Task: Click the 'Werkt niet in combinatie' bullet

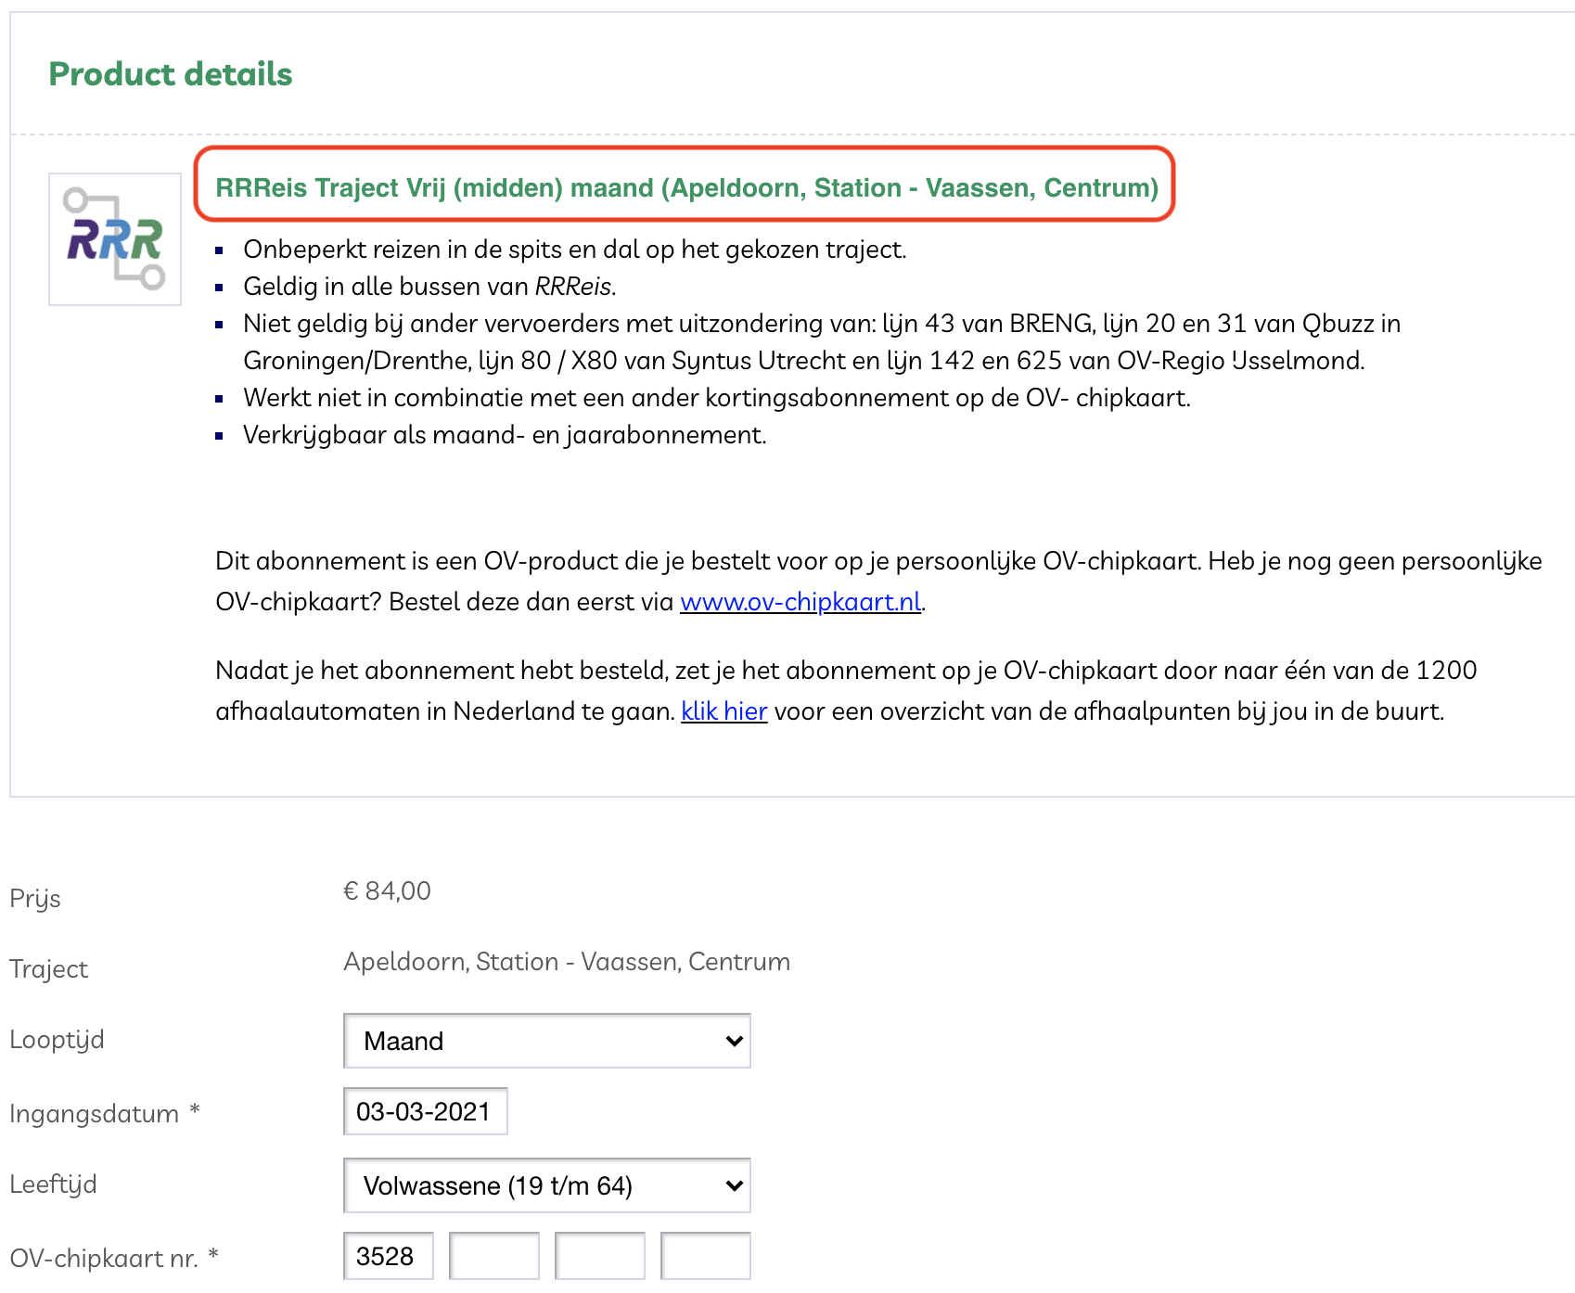Action: click(x=717, y=398)
